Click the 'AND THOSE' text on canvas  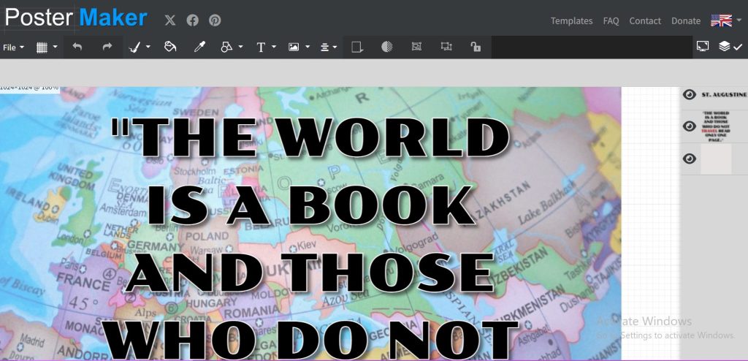coord(310,273)
